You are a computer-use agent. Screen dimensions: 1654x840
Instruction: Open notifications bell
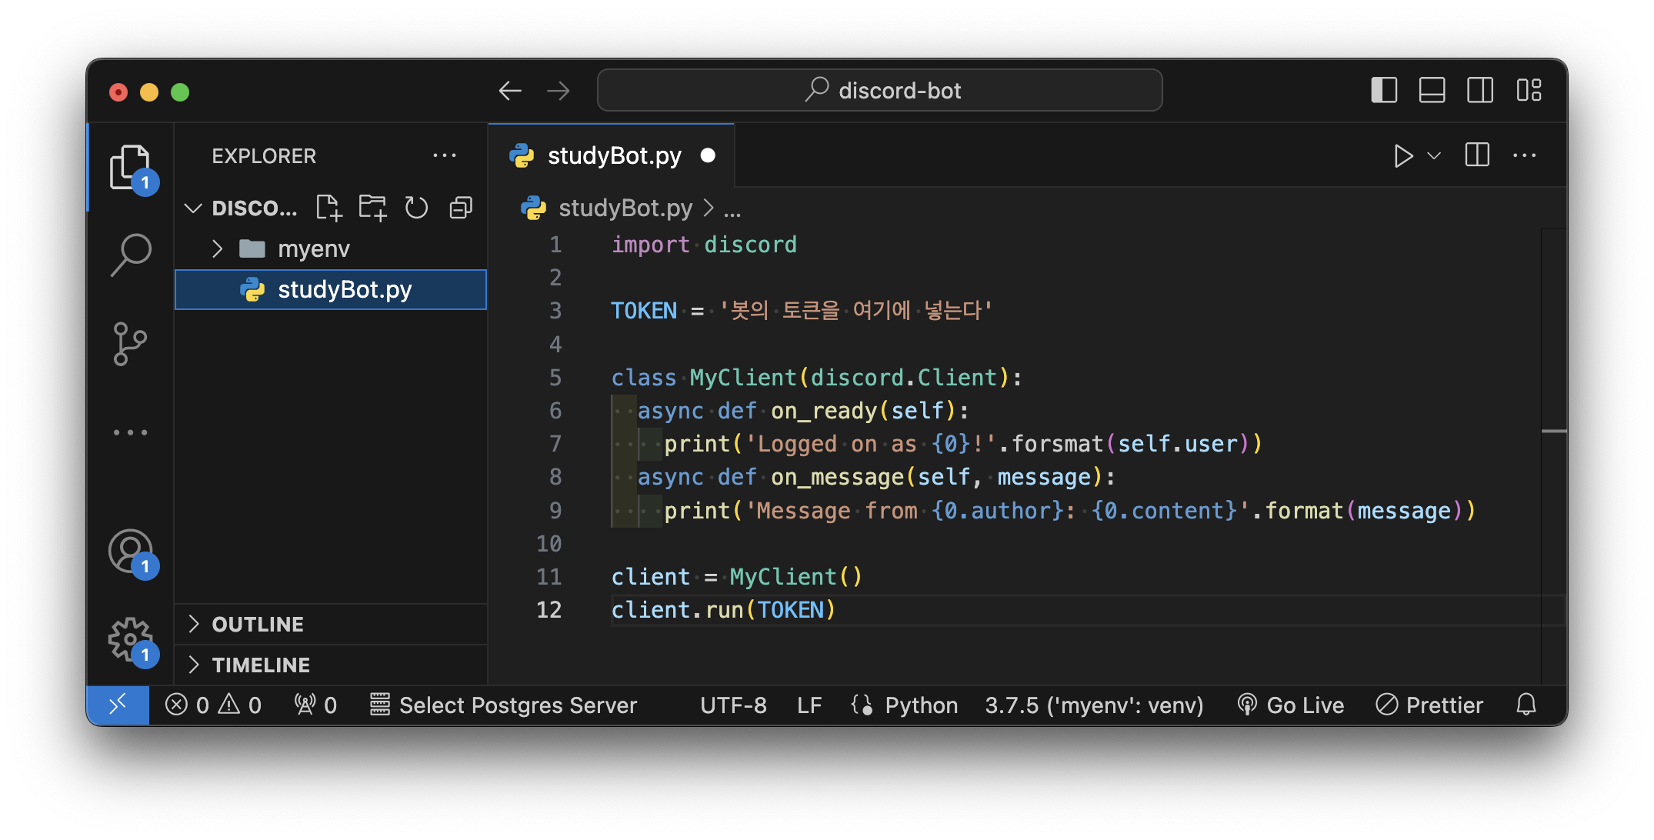tap(1526, 705)
